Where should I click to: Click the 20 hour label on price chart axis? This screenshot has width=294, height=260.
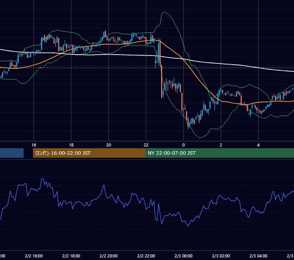(x=109, y=145)
